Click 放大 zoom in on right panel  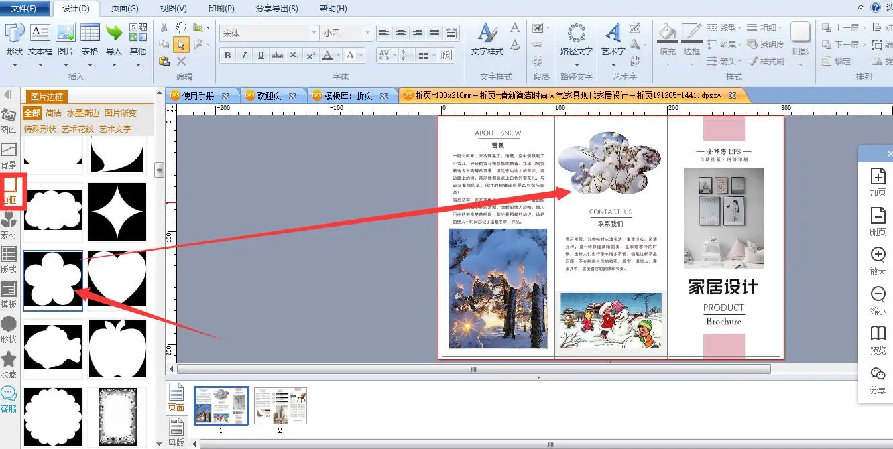click(x=878, y=260)
